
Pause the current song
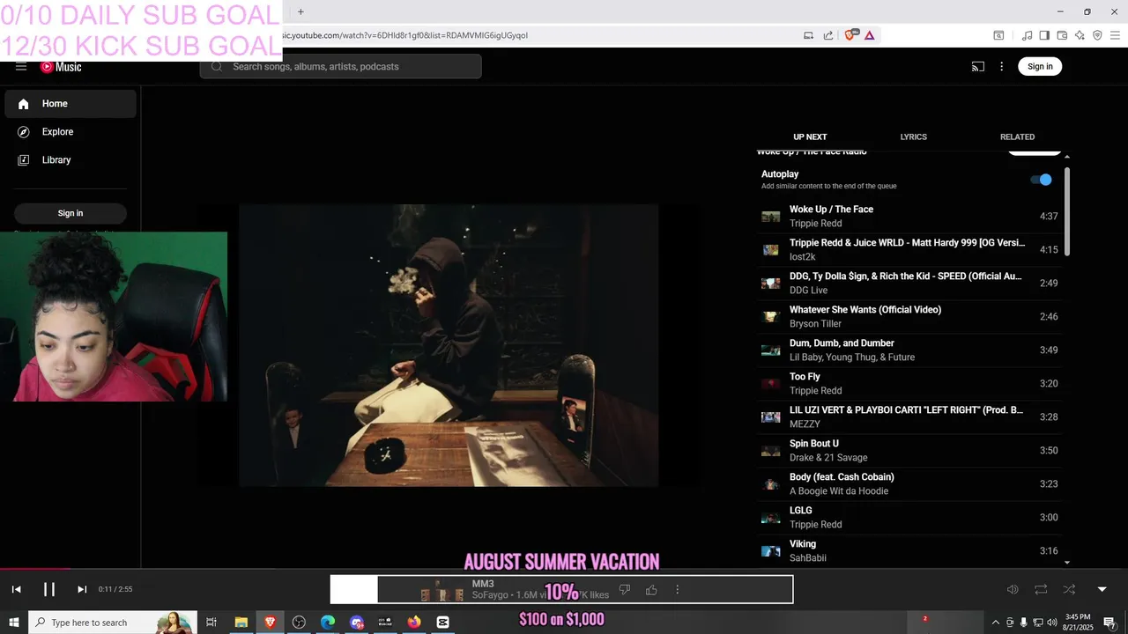[49, 589]
